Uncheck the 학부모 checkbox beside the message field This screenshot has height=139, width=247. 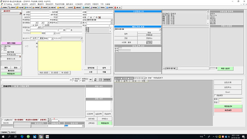point(73,79)
